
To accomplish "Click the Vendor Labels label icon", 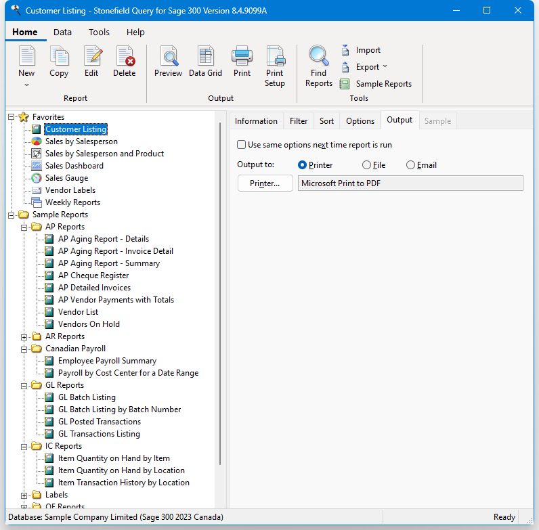I will coord(37,190).
